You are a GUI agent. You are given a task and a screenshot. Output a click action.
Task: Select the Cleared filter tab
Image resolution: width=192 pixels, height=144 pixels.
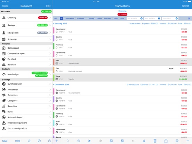pos(99,18)
